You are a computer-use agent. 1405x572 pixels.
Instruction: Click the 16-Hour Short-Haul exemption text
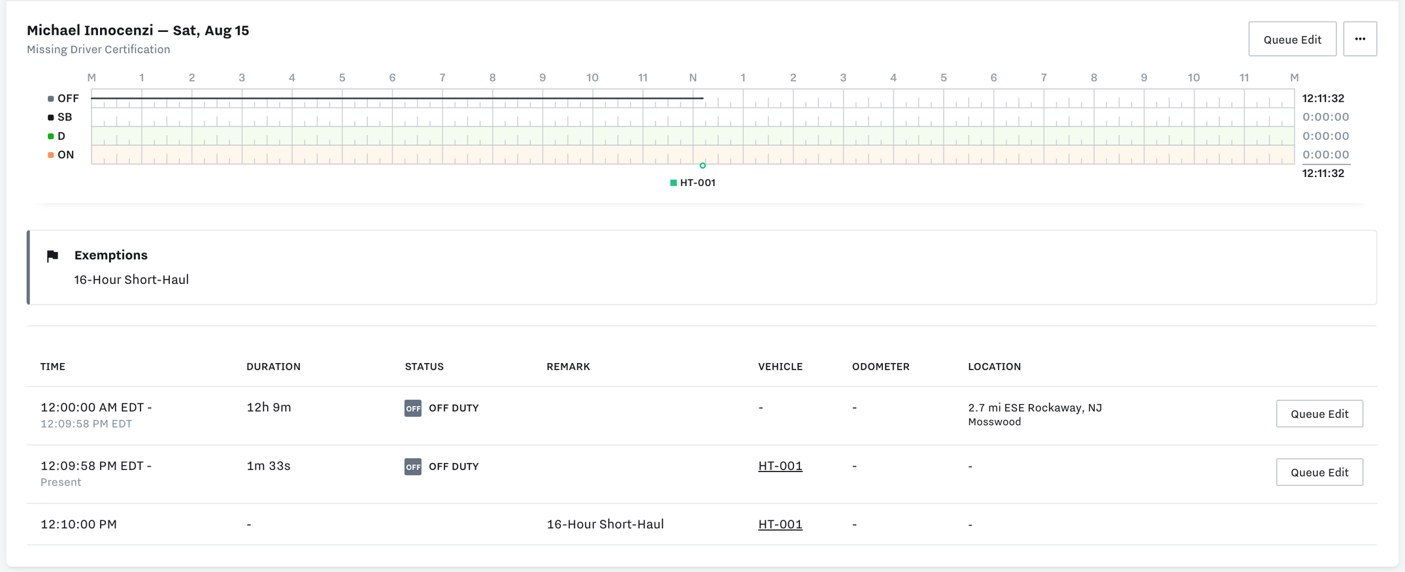point(131,280)
